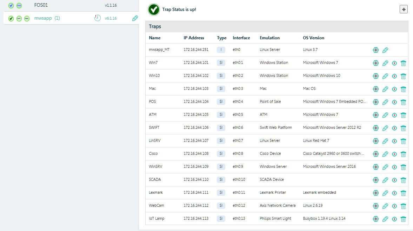Image resolution: width=413 pixels, height=231 pixels.
Task: Delete the Win10 trap
Action: (x=403, y=76)
